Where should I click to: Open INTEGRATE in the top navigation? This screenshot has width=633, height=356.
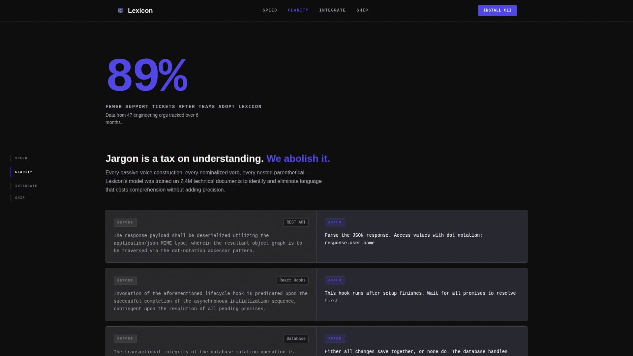tap(332, 10)
